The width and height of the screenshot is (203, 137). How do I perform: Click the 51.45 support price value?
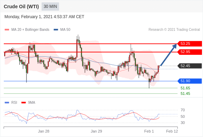(185, 94)
